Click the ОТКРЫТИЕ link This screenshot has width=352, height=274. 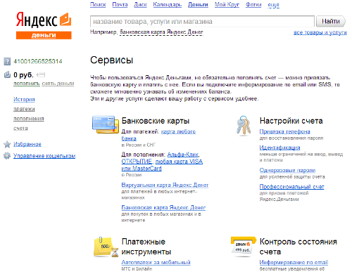(137, 162)
